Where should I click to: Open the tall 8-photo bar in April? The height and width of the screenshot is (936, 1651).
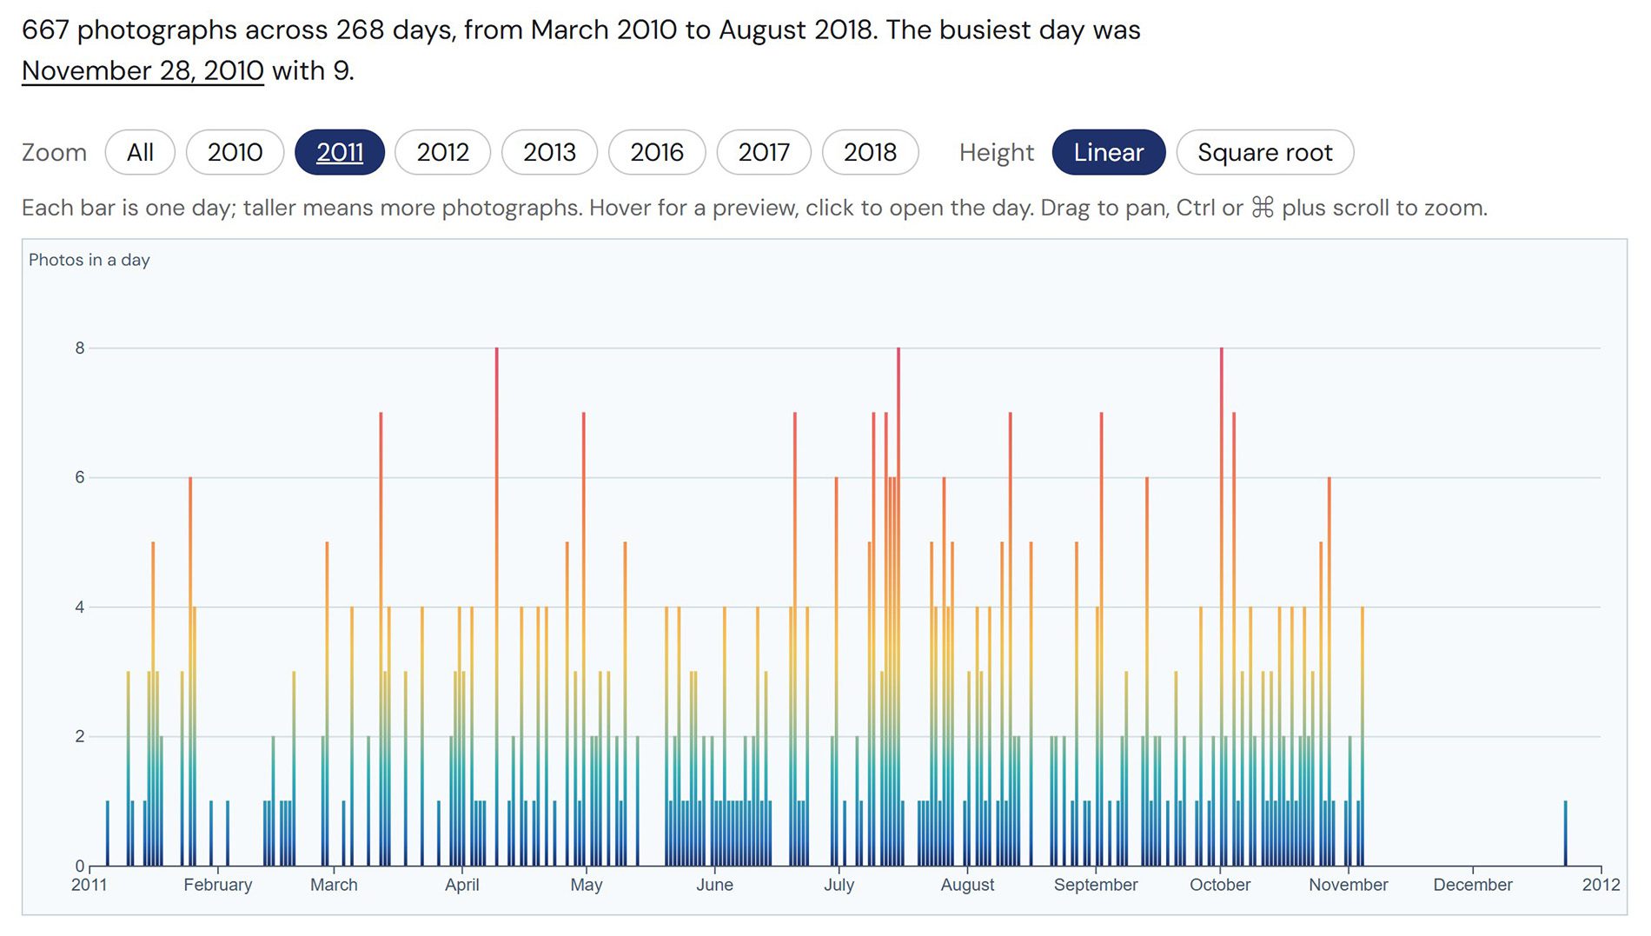[x=497, y=606]
